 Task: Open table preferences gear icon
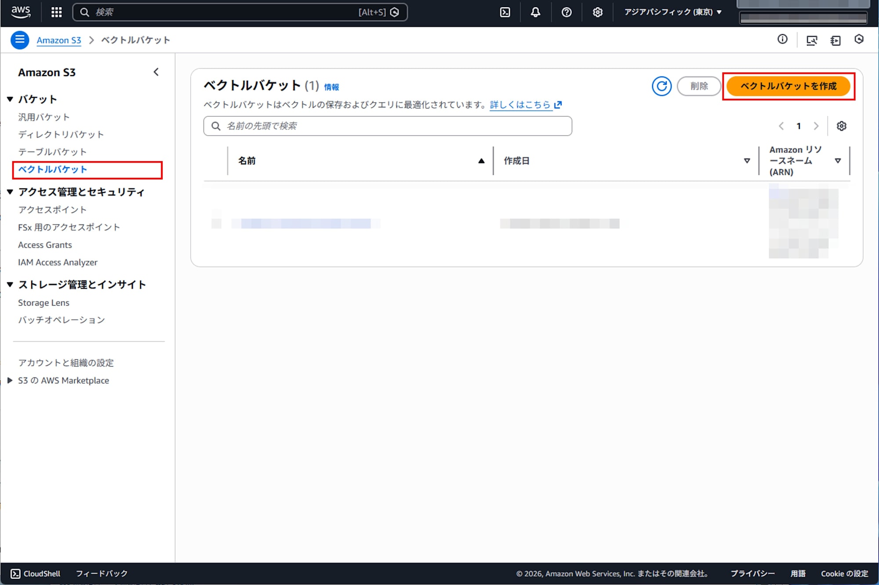pyautogui.click(x=841, y=126)
